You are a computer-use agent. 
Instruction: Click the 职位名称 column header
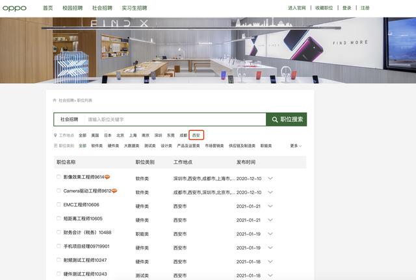point(66,162)
